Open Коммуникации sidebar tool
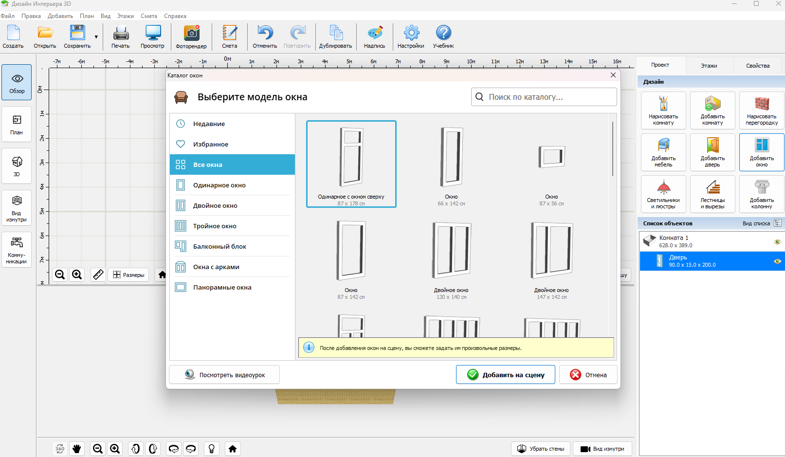Image resolution: width=785 pixels, height=457 pixels. (x=17, y=250)
